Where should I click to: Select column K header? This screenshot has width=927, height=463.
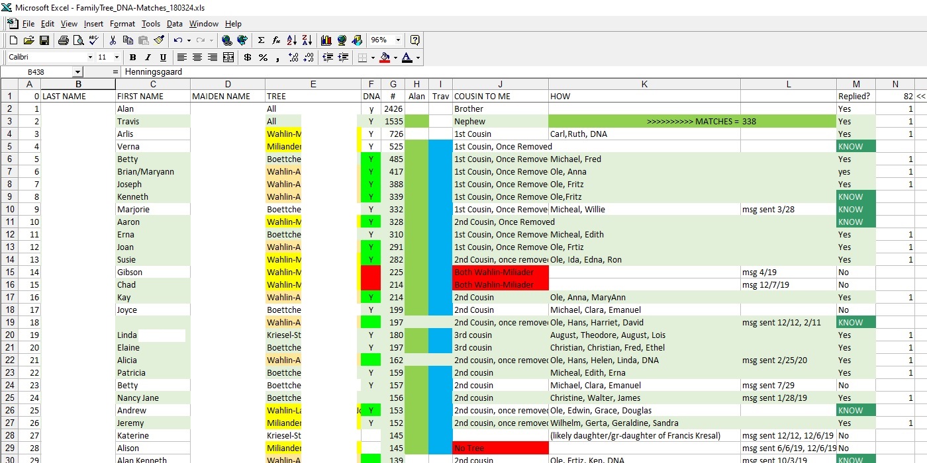pos(644,84)
